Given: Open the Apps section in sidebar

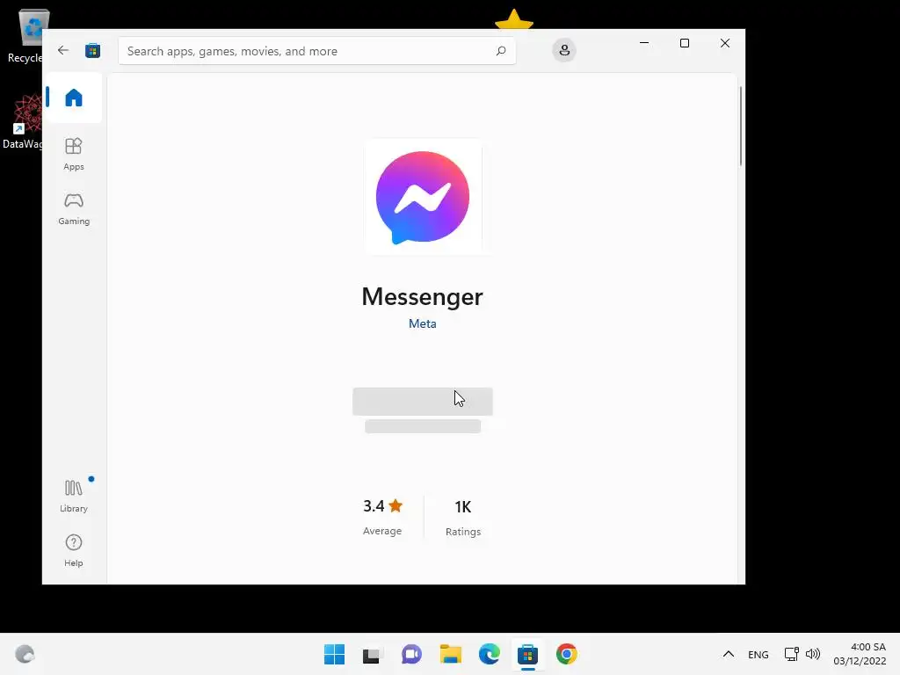Looking at the screenshot, I should pyautogui.click(x=74, y=154).
